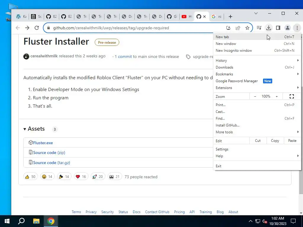The width and height of the screenshot is (303, 227).
Task: Click the padlock site info icon
Action: [x=49, y=28]
